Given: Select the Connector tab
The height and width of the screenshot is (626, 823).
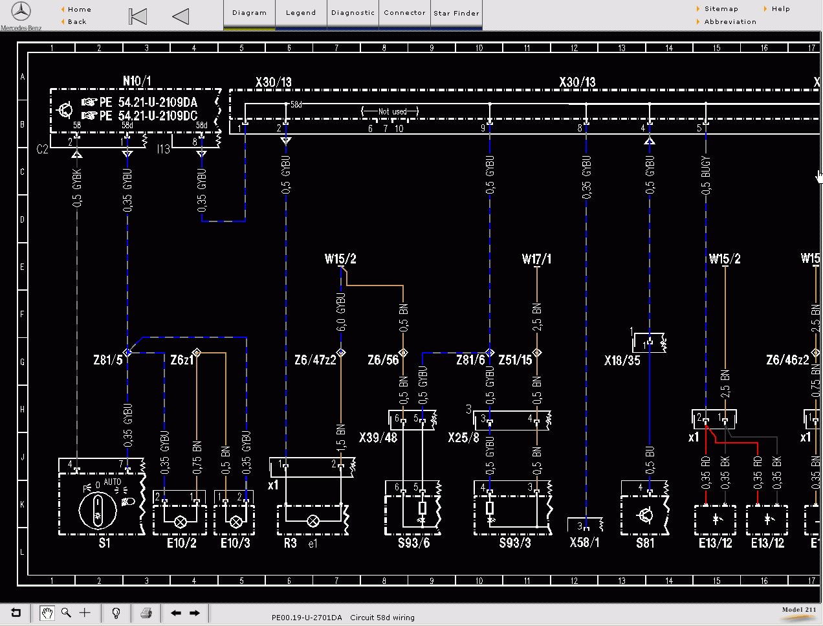Looking at the screenshot, I should point(404,12).
